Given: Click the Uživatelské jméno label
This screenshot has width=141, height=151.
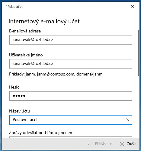Looking at the screenshot, I should coord(26,55).
